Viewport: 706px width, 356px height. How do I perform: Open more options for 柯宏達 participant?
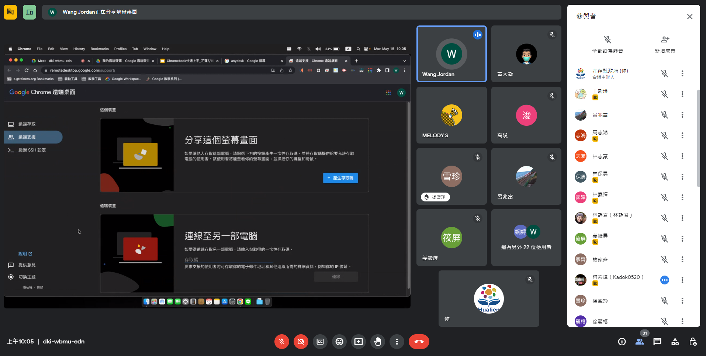(x=682, y=280)
